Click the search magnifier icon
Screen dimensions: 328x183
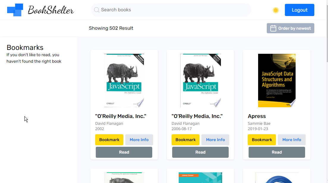(97, 10)
